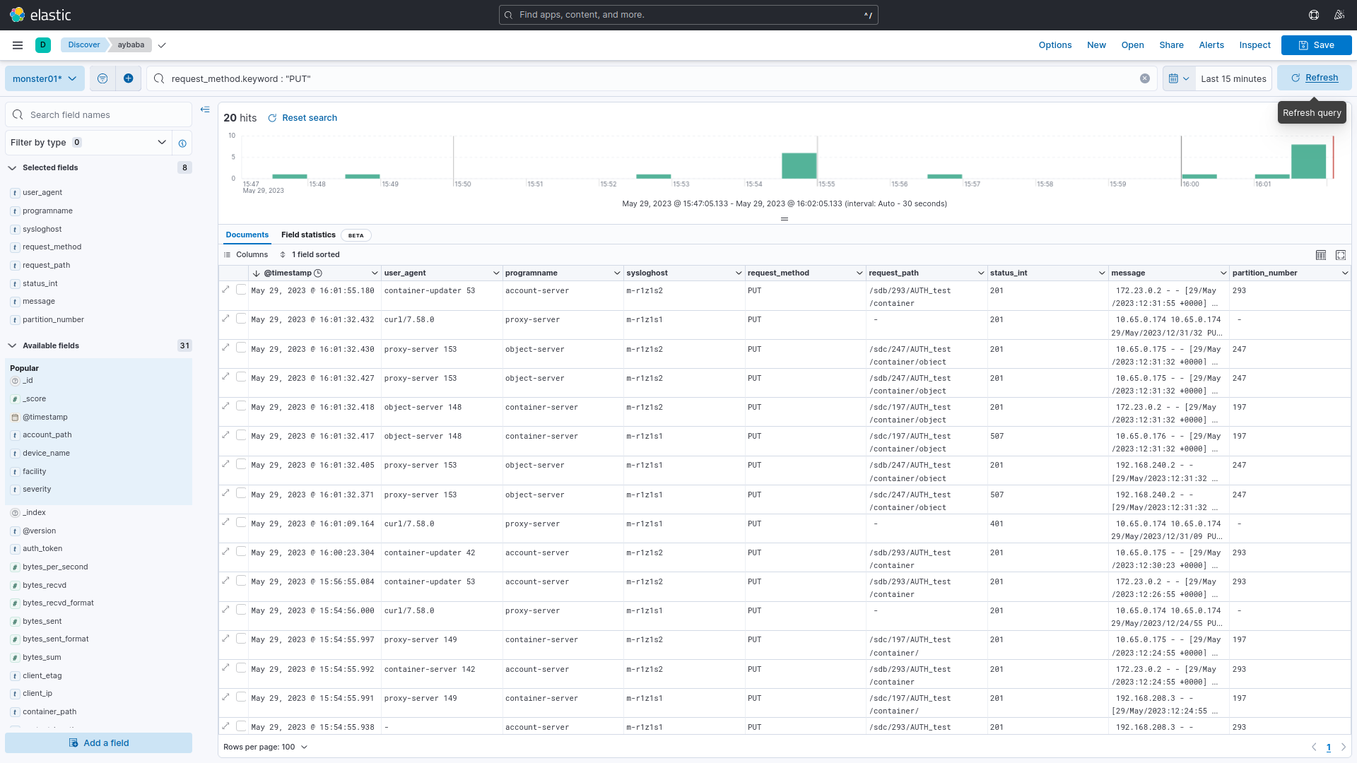Screen dimensions: 1357x763
Task: Open the saved query menu icon
Action: pyautogui.click(x=102, y=78)
